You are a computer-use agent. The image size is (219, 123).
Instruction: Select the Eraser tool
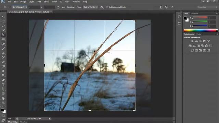click(3, 62)
